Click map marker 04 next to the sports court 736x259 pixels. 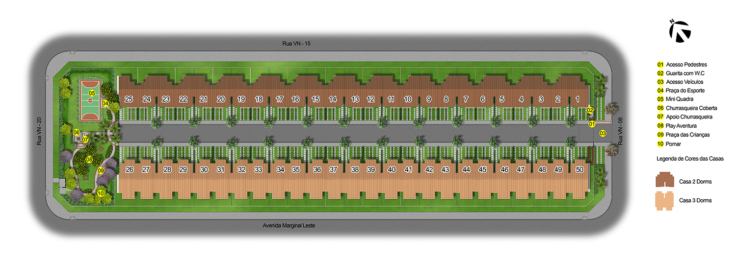pos(105,103)
